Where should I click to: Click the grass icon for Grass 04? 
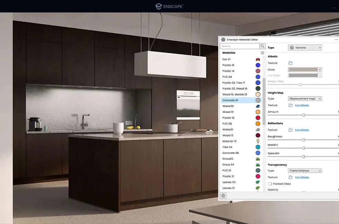point(258,165)
